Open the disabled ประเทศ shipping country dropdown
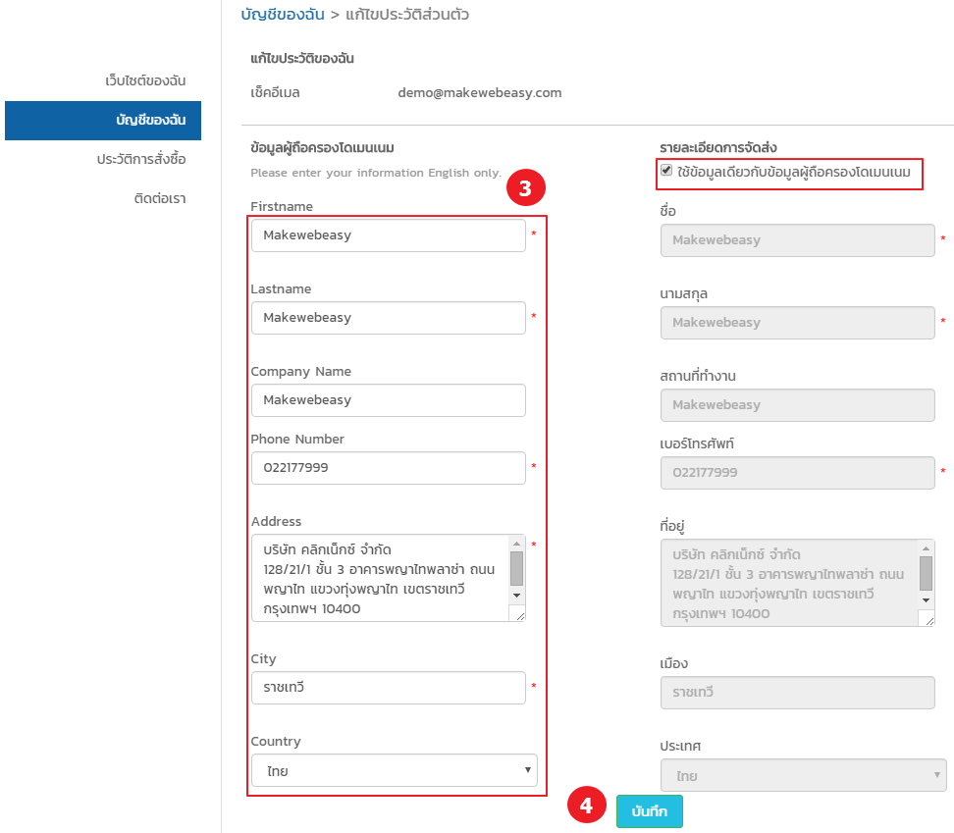Viewport: 954px width, 833px height. click(x=803, y=775)
